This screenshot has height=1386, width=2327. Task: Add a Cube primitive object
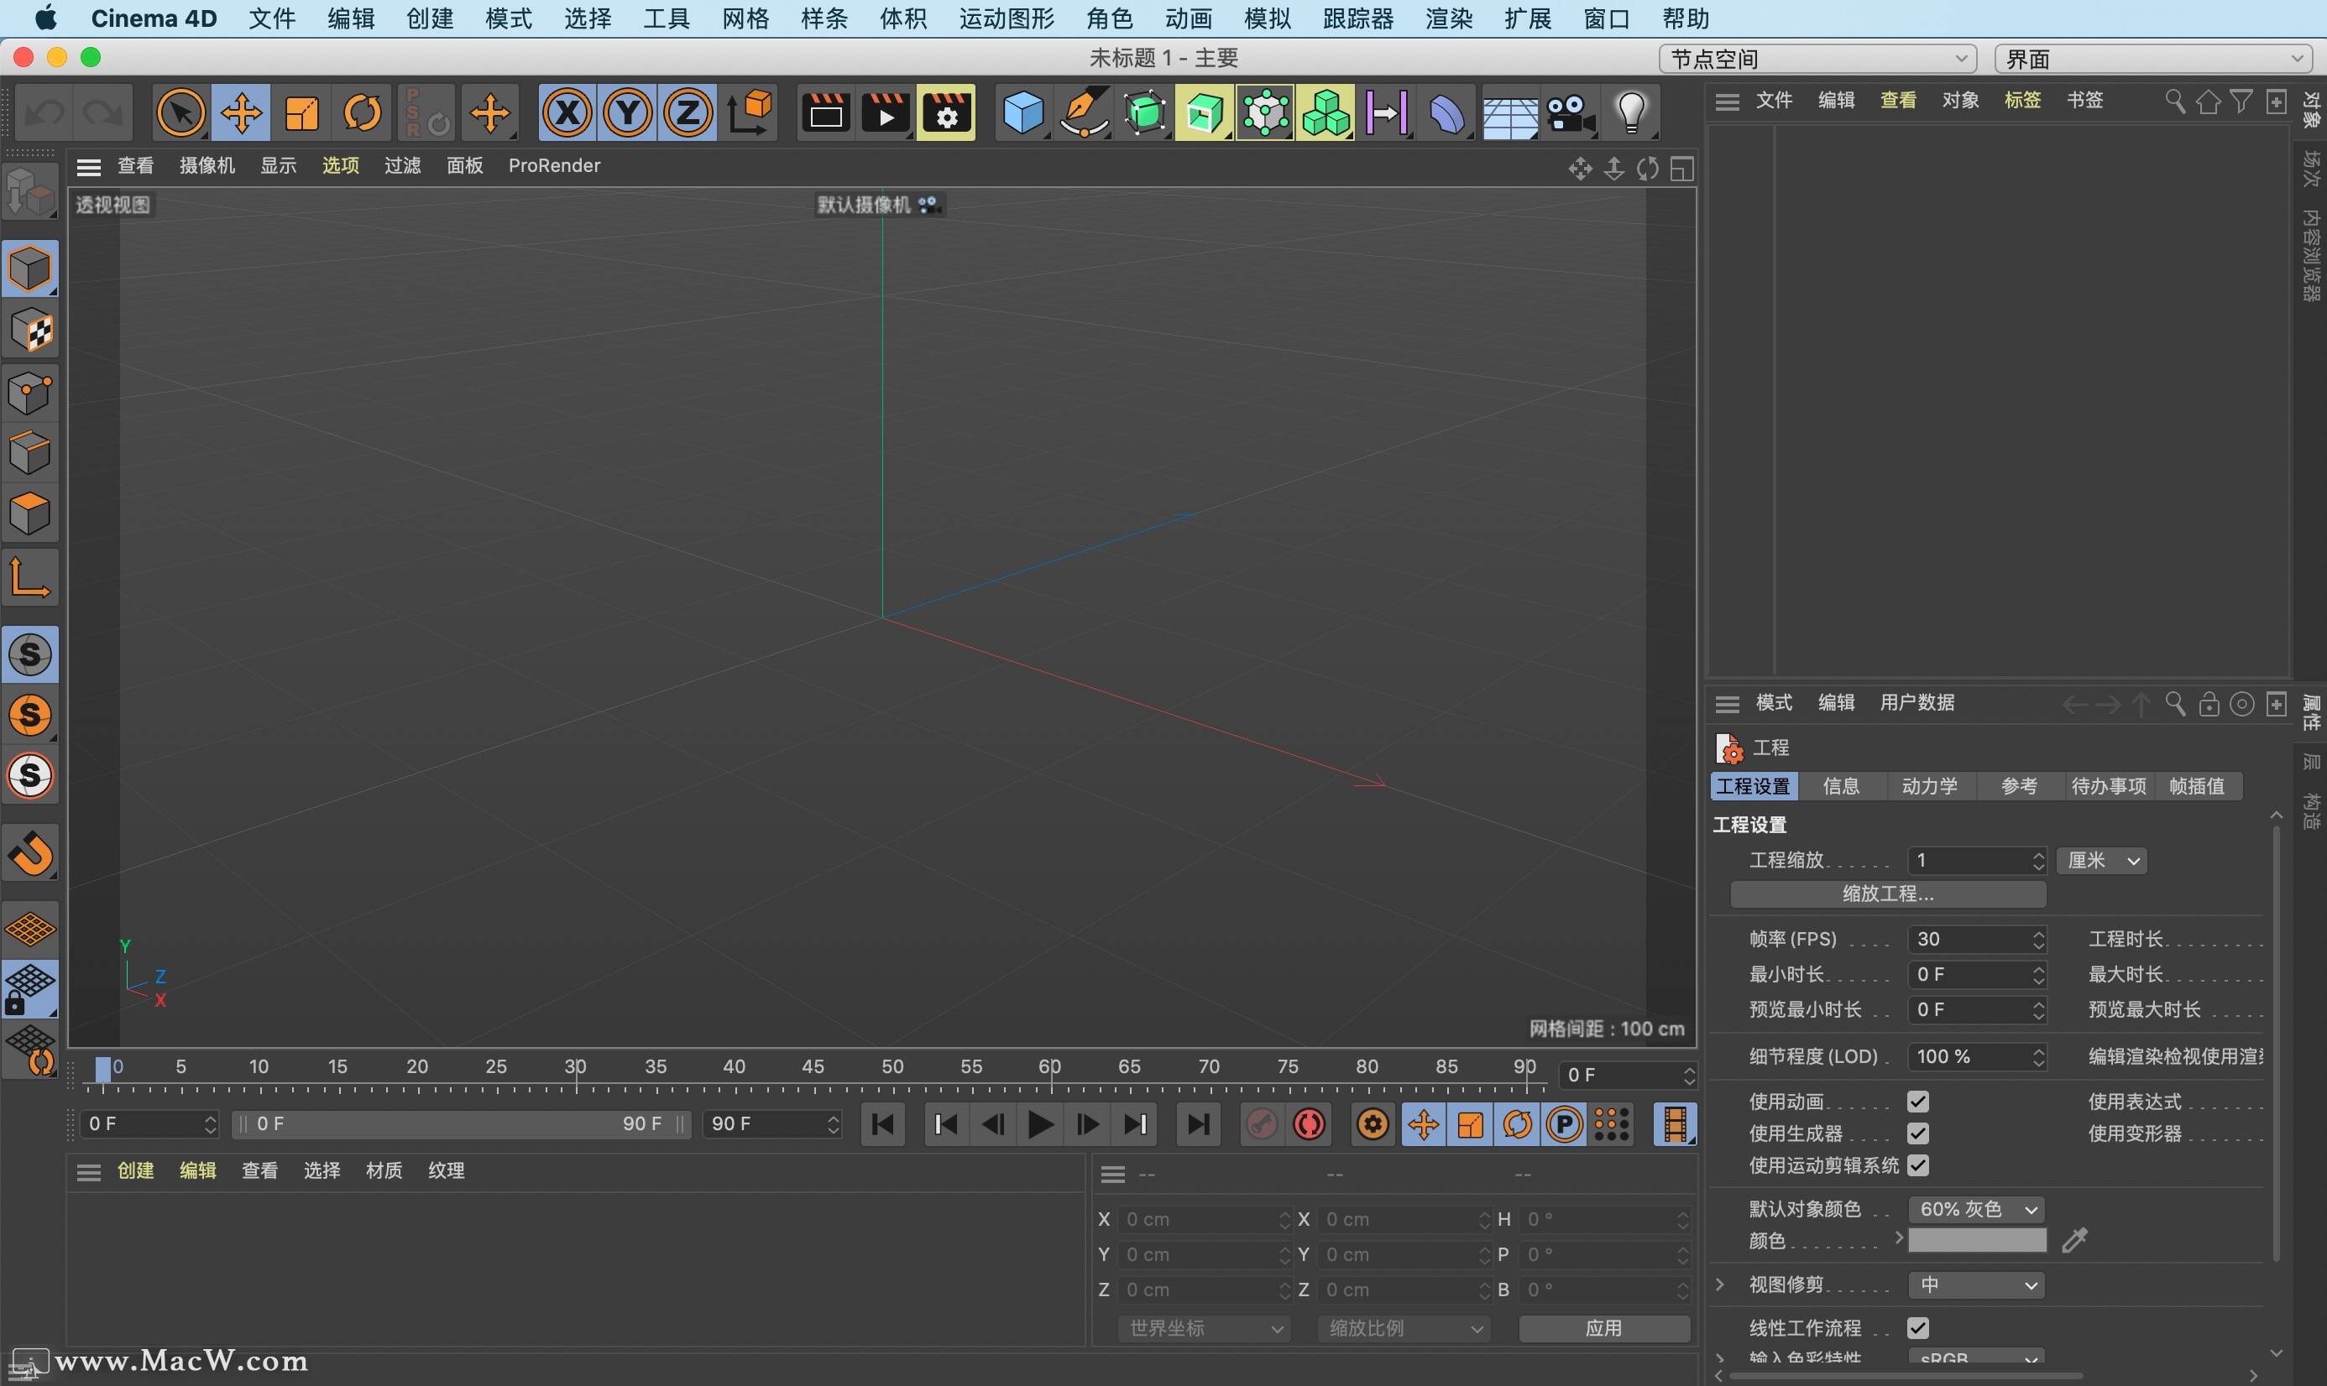[1022, 114]
